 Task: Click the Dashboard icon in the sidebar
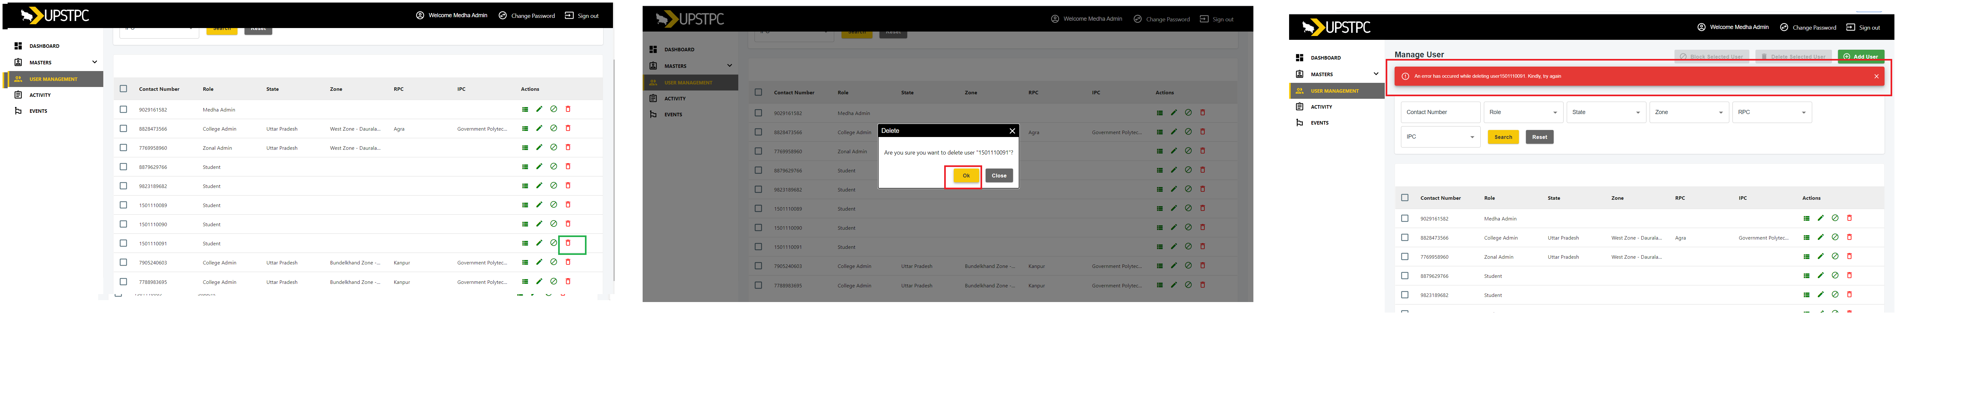coord(18,46)
